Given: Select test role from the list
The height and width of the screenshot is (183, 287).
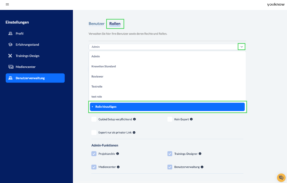Looking at the screenshot, I should (167, 96).
